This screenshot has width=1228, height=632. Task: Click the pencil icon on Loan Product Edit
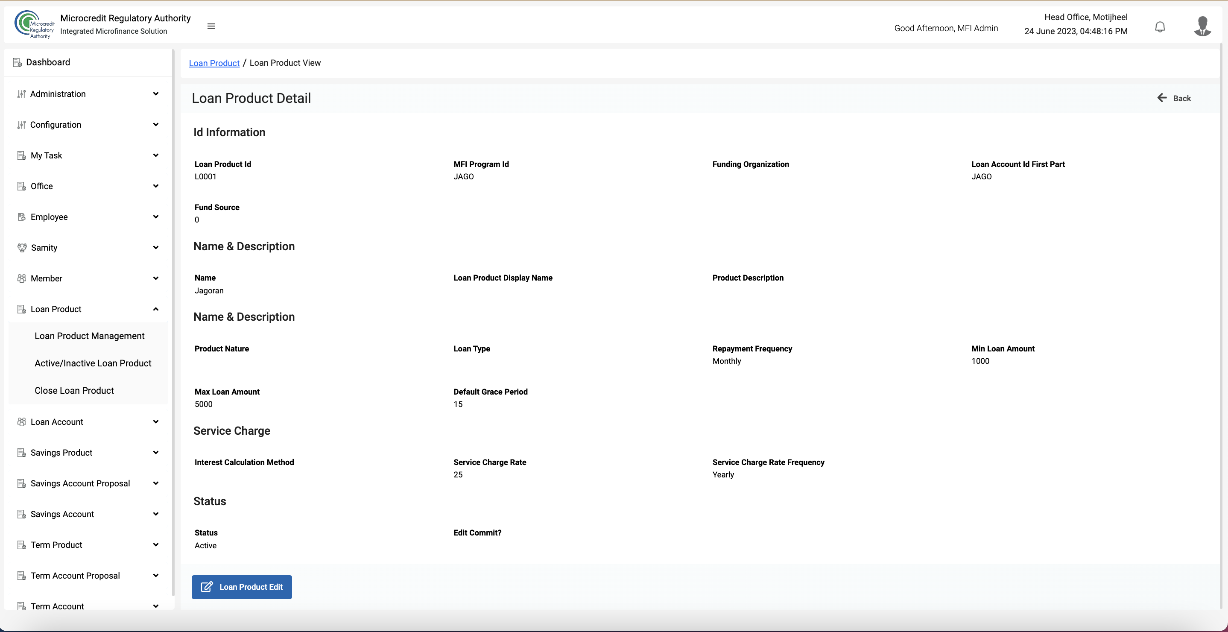[x=206, y=587]
